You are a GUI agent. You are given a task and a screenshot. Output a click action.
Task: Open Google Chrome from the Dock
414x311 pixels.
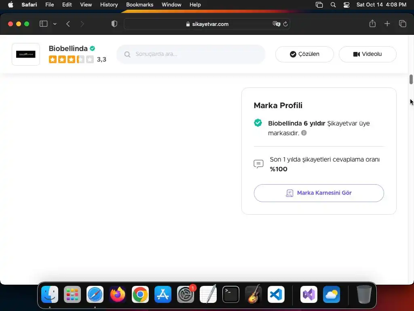coord(140,294)
